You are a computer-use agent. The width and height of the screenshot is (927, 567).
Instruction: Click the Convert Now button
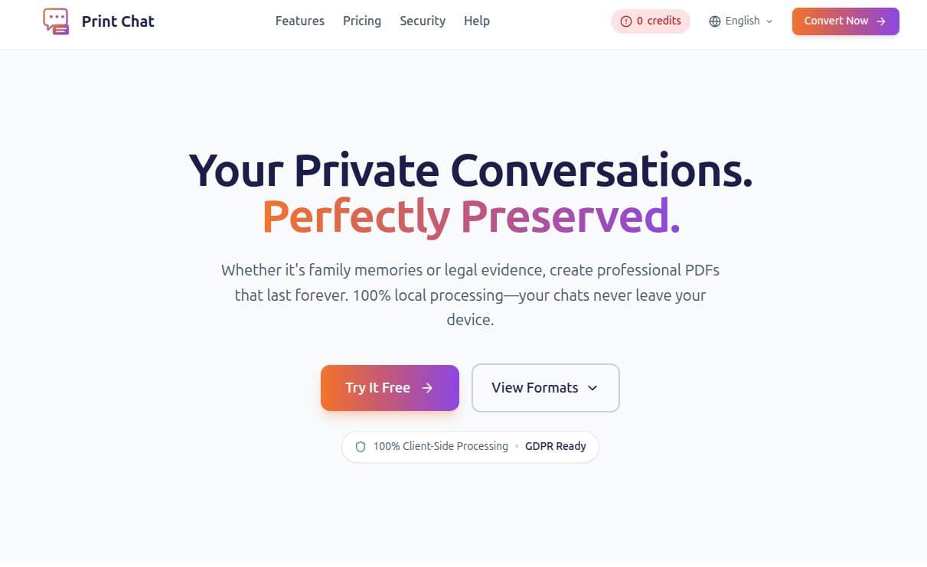point(845,21)
